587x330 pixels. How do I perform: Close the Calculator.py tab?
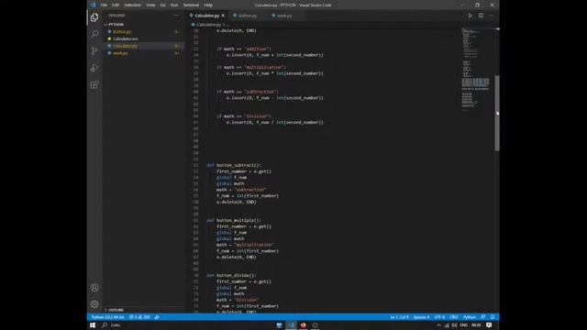pyautogui.click(x=223, y=16)
